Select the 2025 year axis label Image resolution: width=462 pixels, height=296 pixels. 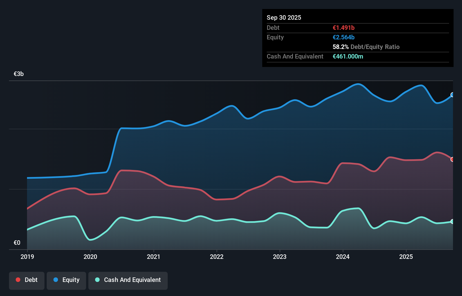[406, 257]
